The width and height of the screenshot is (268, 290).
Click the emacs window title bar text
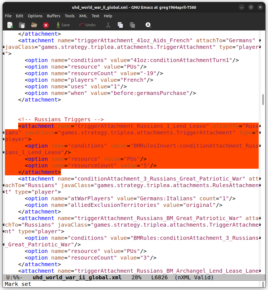tap(134, 7)
